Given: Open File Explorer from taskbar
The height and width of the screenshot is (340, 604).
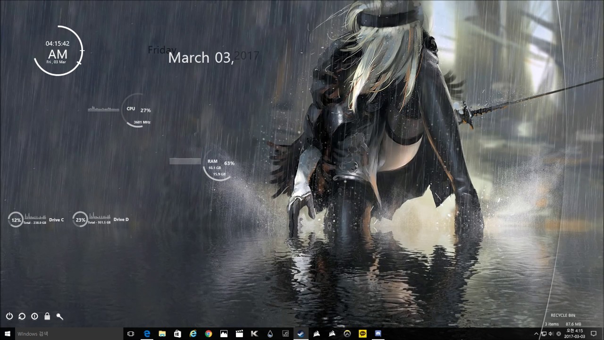Looking at the screenshot, I should 162,334.
